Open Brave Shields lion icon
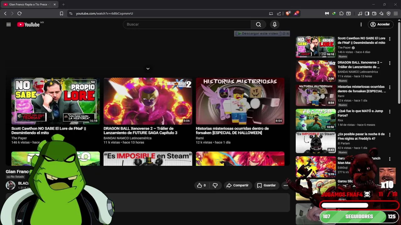The height and width of the screenshot is (225, 401). 288,13
